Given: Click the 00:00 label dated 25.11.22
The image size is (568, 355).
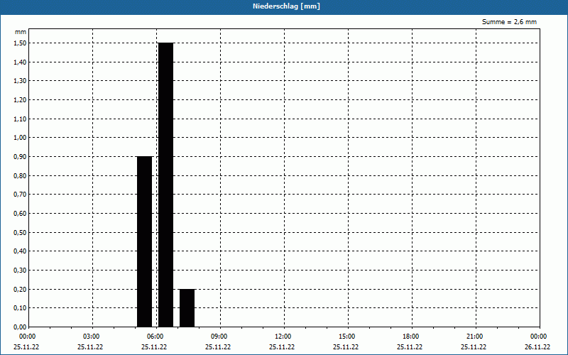Looking at the screenshot, I should 27,337.
